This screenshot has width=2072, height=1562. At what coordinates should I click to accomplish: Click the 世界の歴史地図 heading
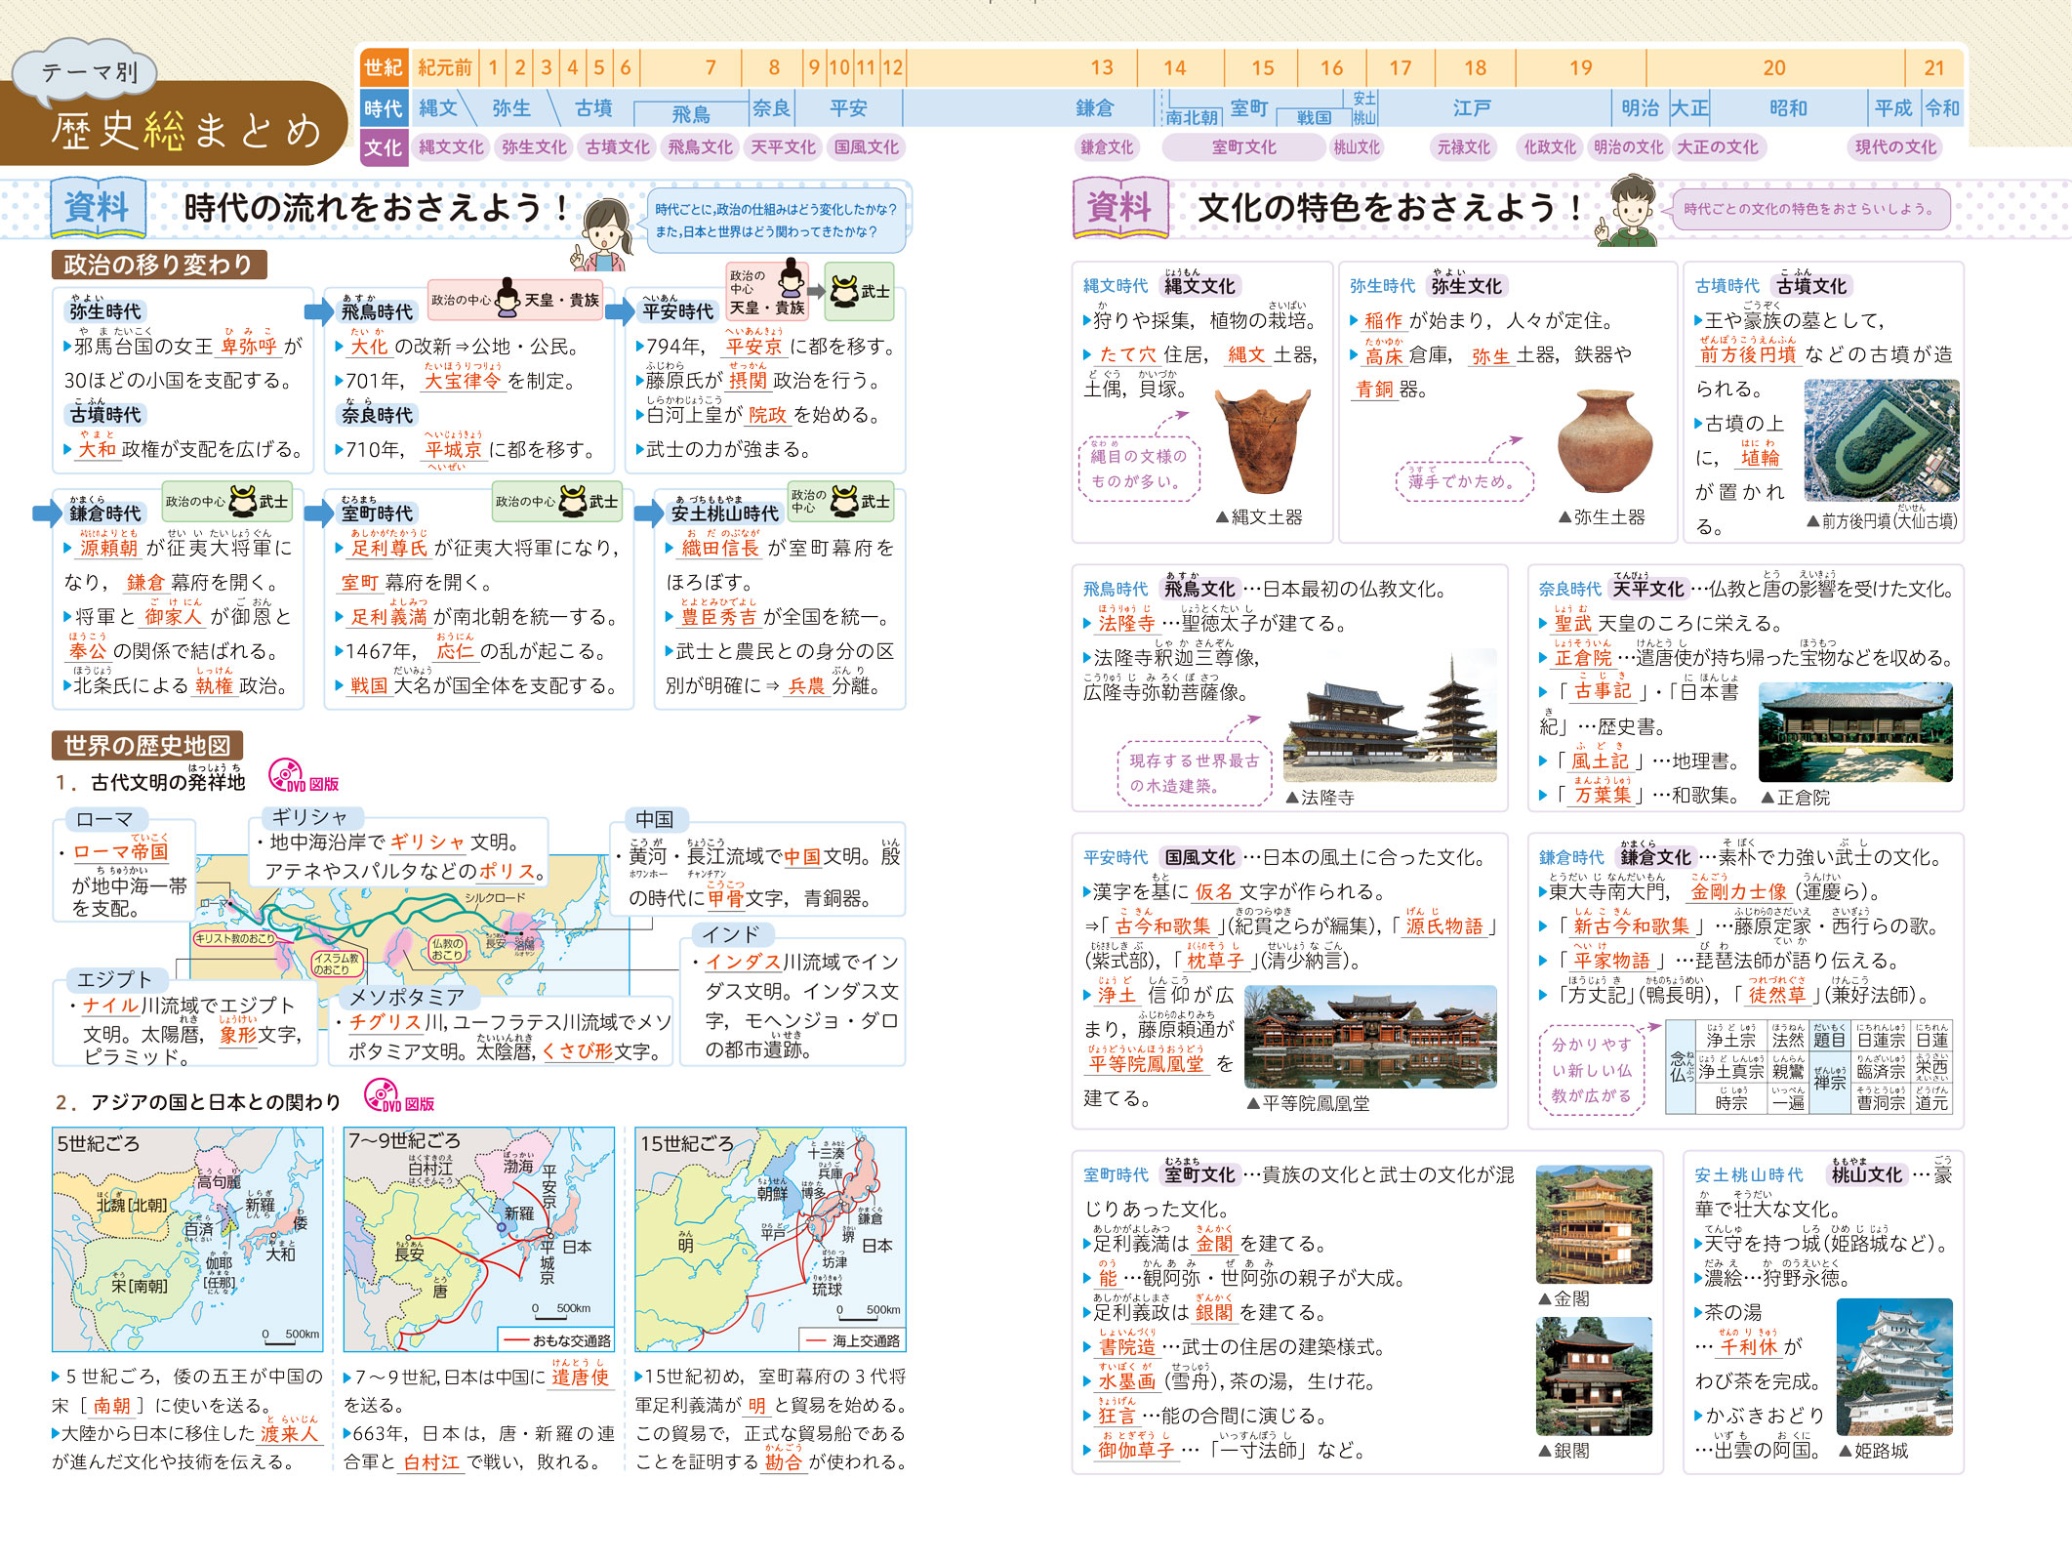pos(147,746)
